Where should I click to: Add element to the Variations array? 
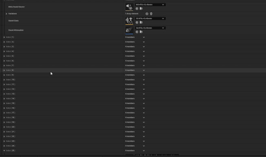[x=147, y=14]
